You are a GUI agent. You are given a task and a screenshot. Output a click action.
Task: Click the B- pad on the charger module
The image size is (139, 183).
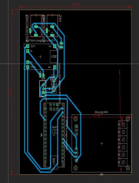point(28,51)
